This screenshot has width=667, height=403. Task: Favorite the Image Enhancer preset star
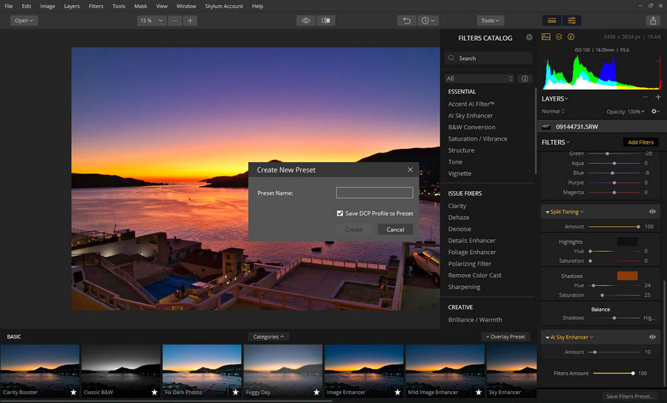(397, 392)
